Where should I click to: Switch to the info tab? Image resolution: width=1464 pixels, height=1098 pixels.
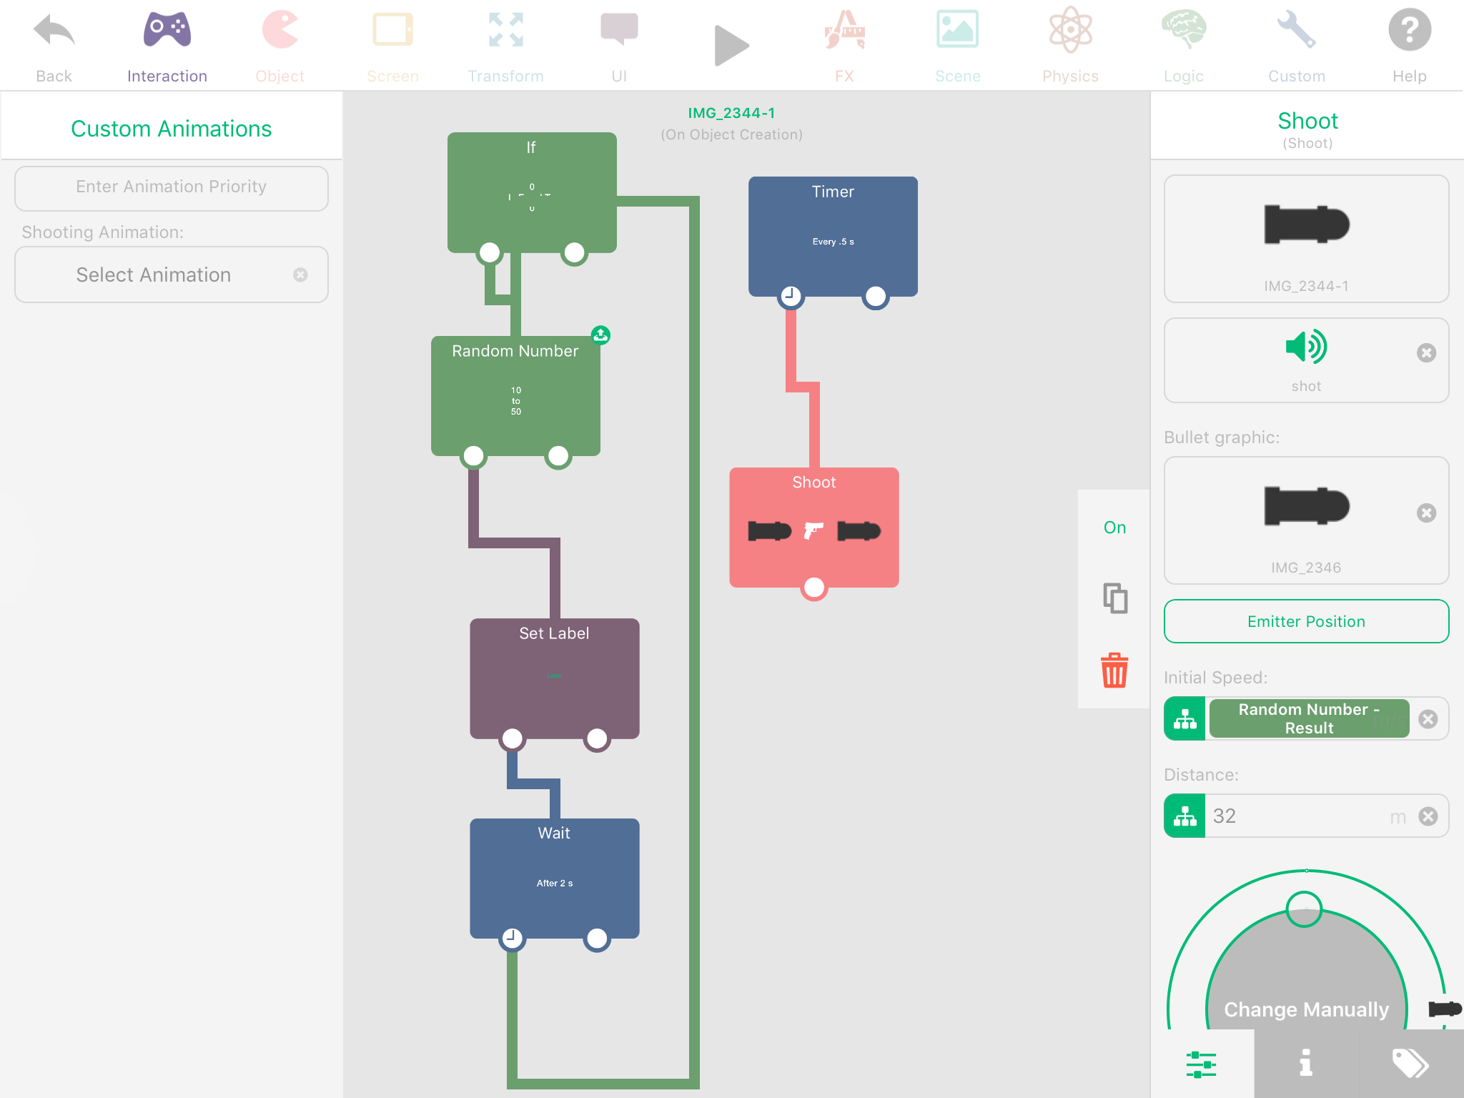[1305, 1064]
